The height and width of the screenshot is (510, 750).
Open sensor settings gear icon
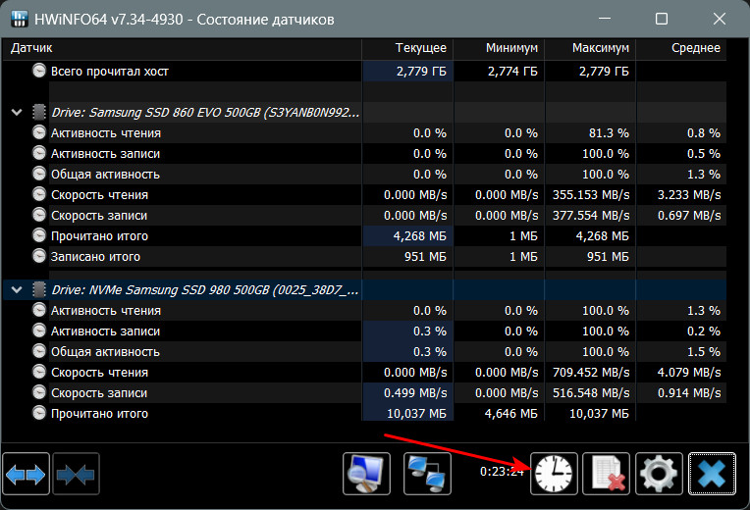click(x=659, y=474)
